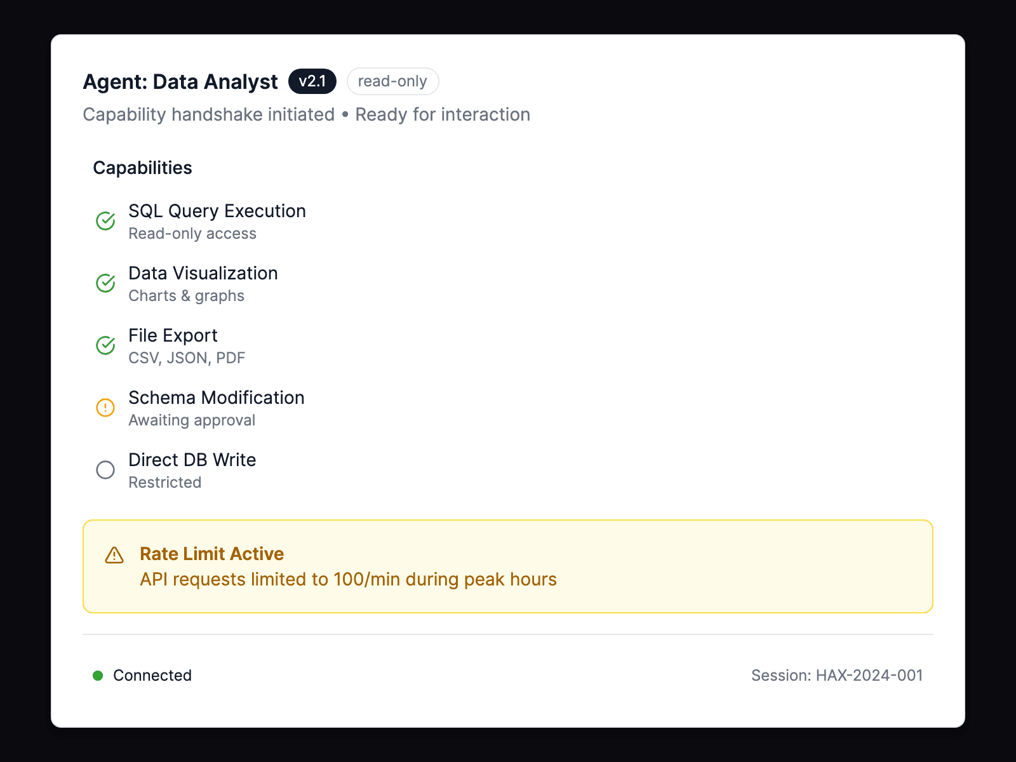Toggle the Direct DB Write restricted circle

(x=105, y=469)
